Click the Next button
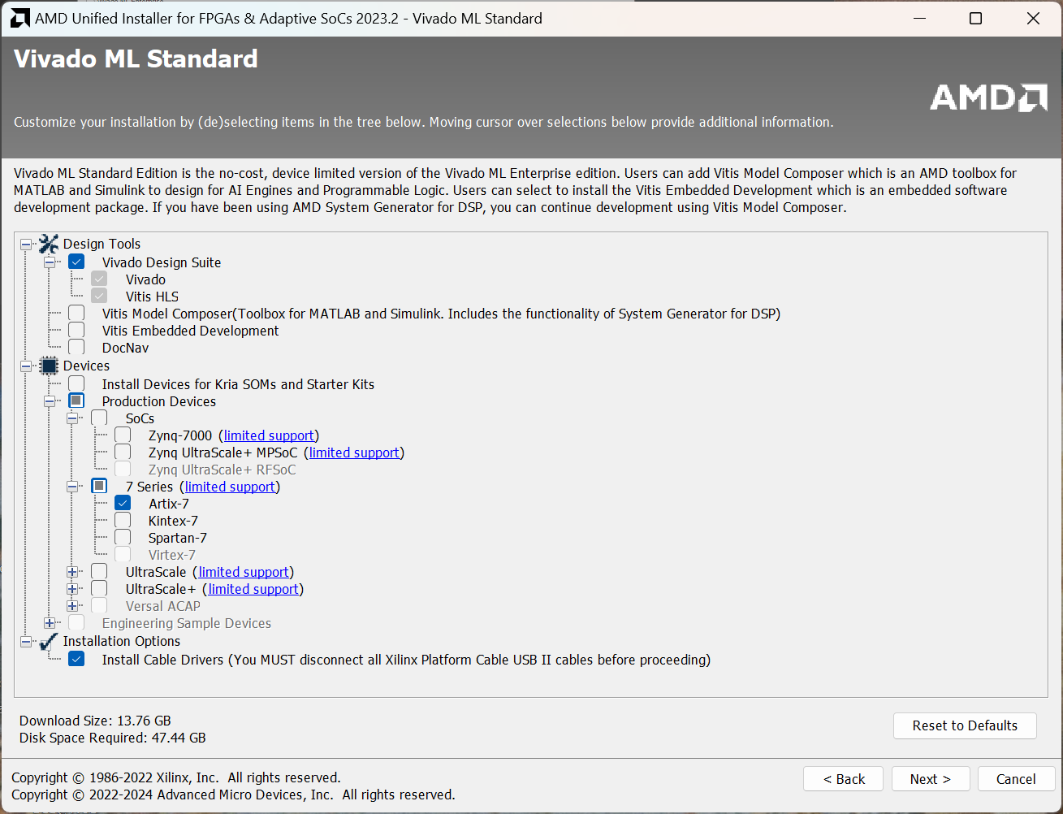 pos(930,779)
